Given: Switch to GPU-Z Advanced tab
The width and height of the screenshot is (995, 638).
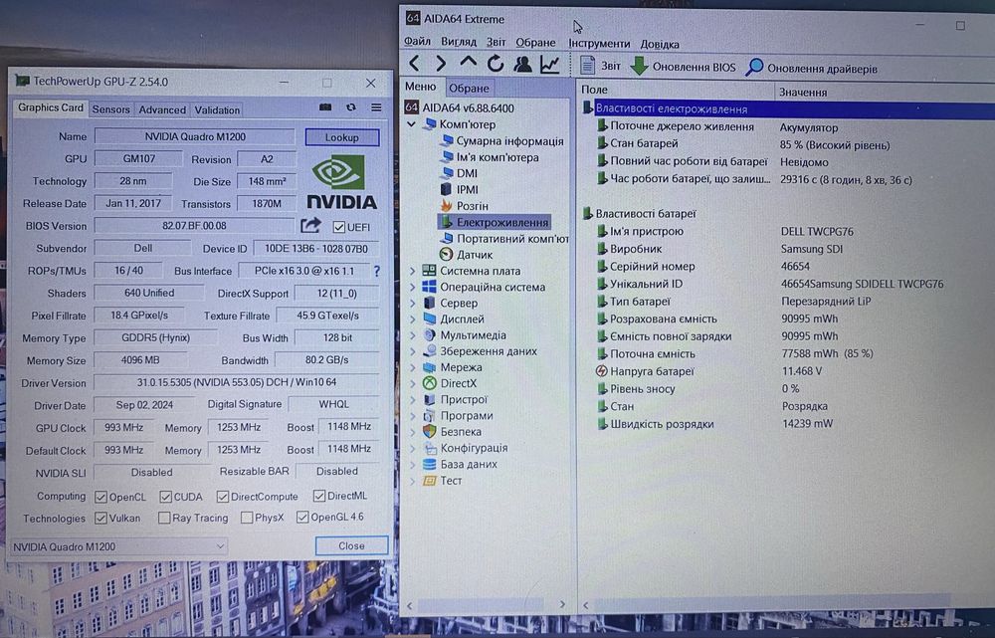Looking at the screenshot, I should 162,109.
